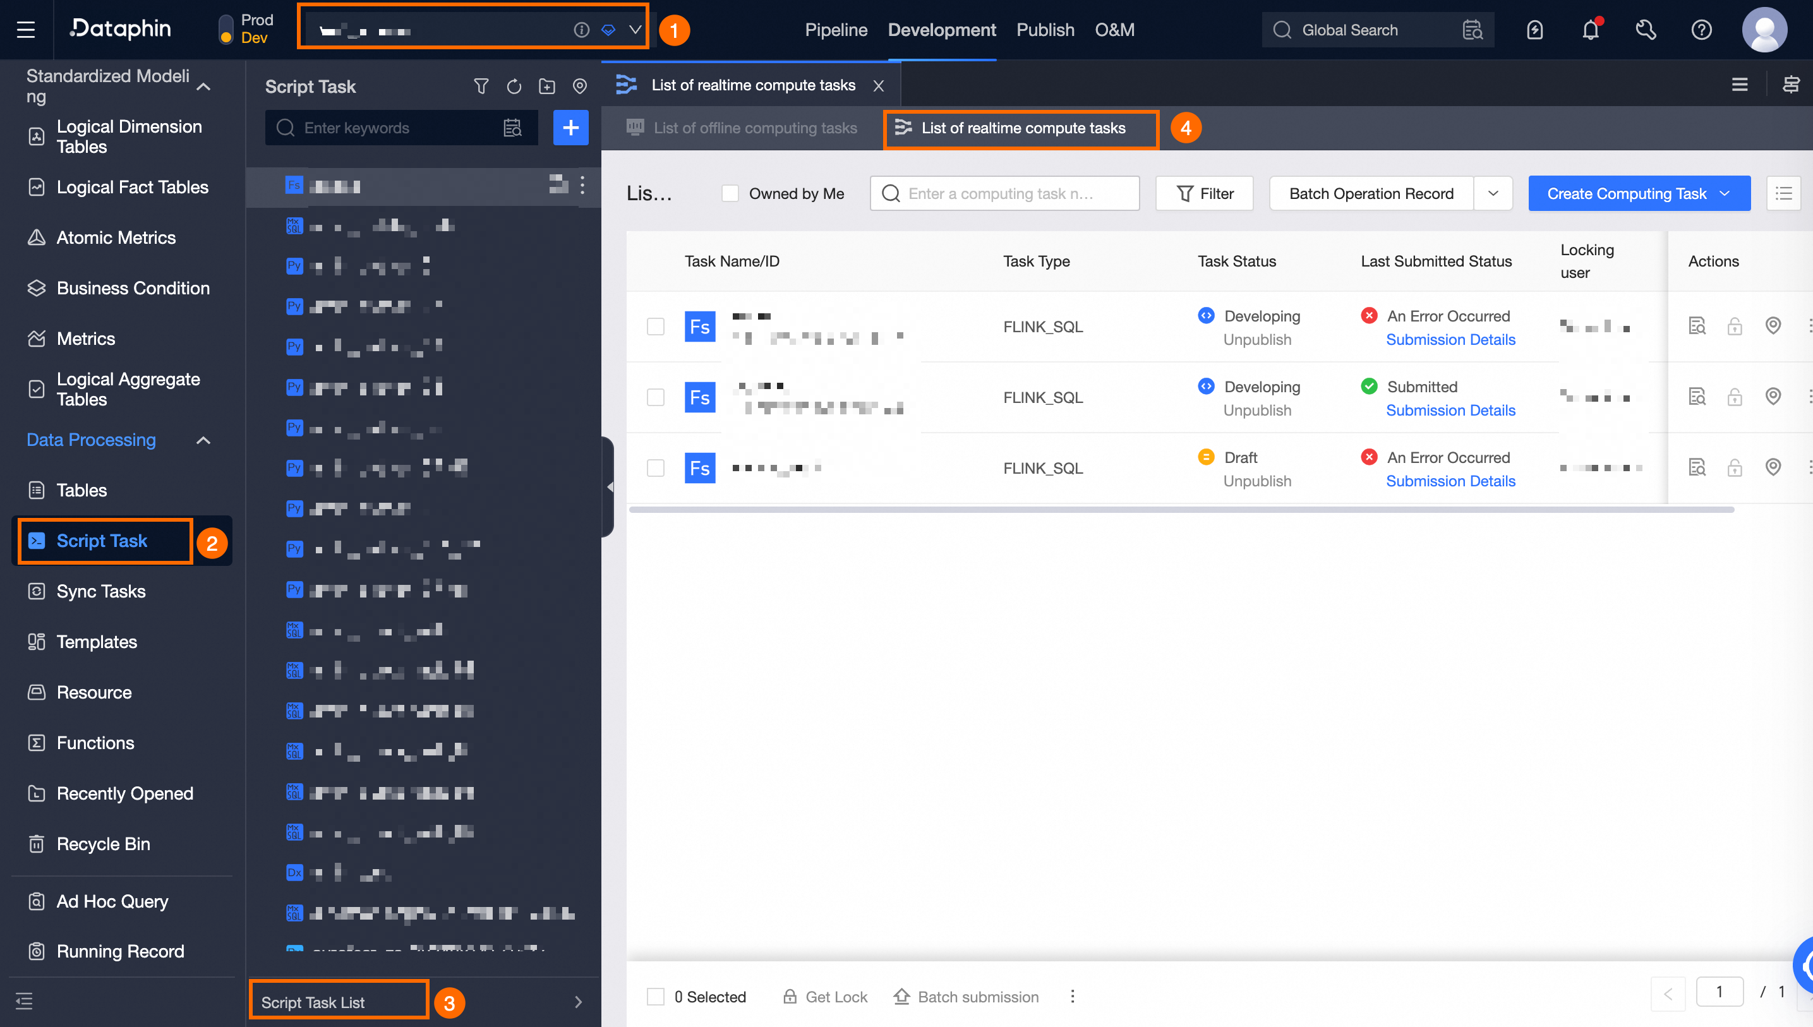Check the Owned by Me checkbox

[x=730, y=193]
